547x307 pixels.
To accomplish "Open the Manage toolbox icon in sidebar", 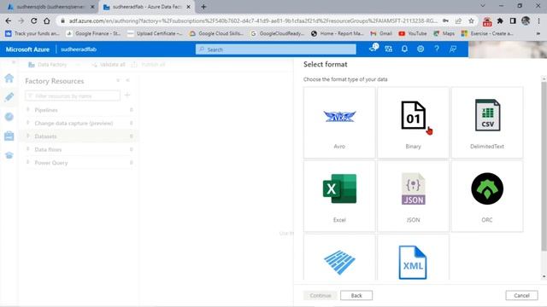I will point(9,136).
